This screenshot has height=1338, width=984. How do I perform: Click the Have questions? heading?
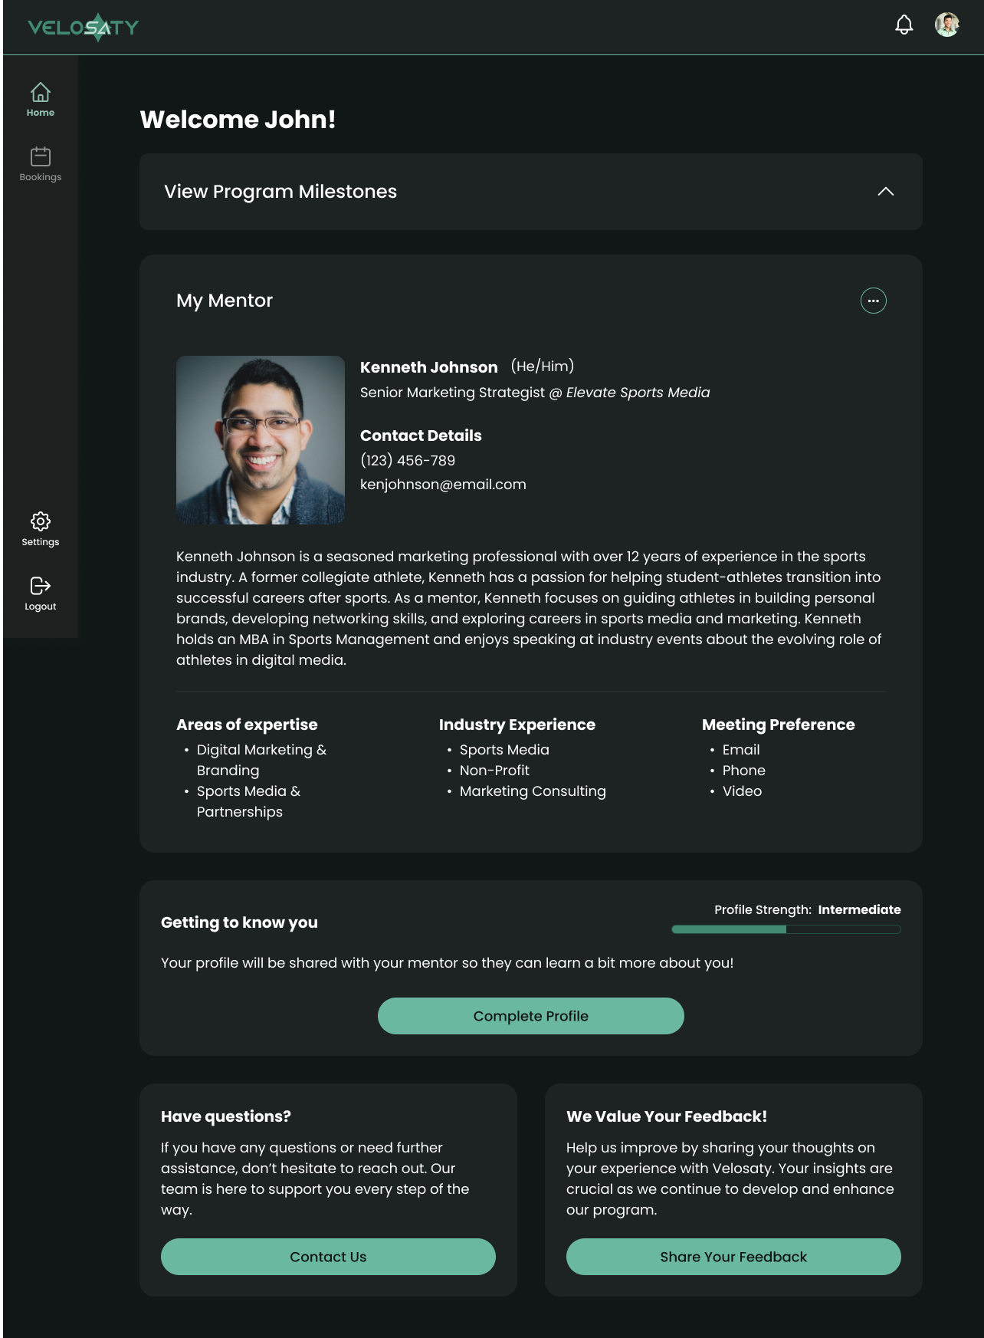226,1116
